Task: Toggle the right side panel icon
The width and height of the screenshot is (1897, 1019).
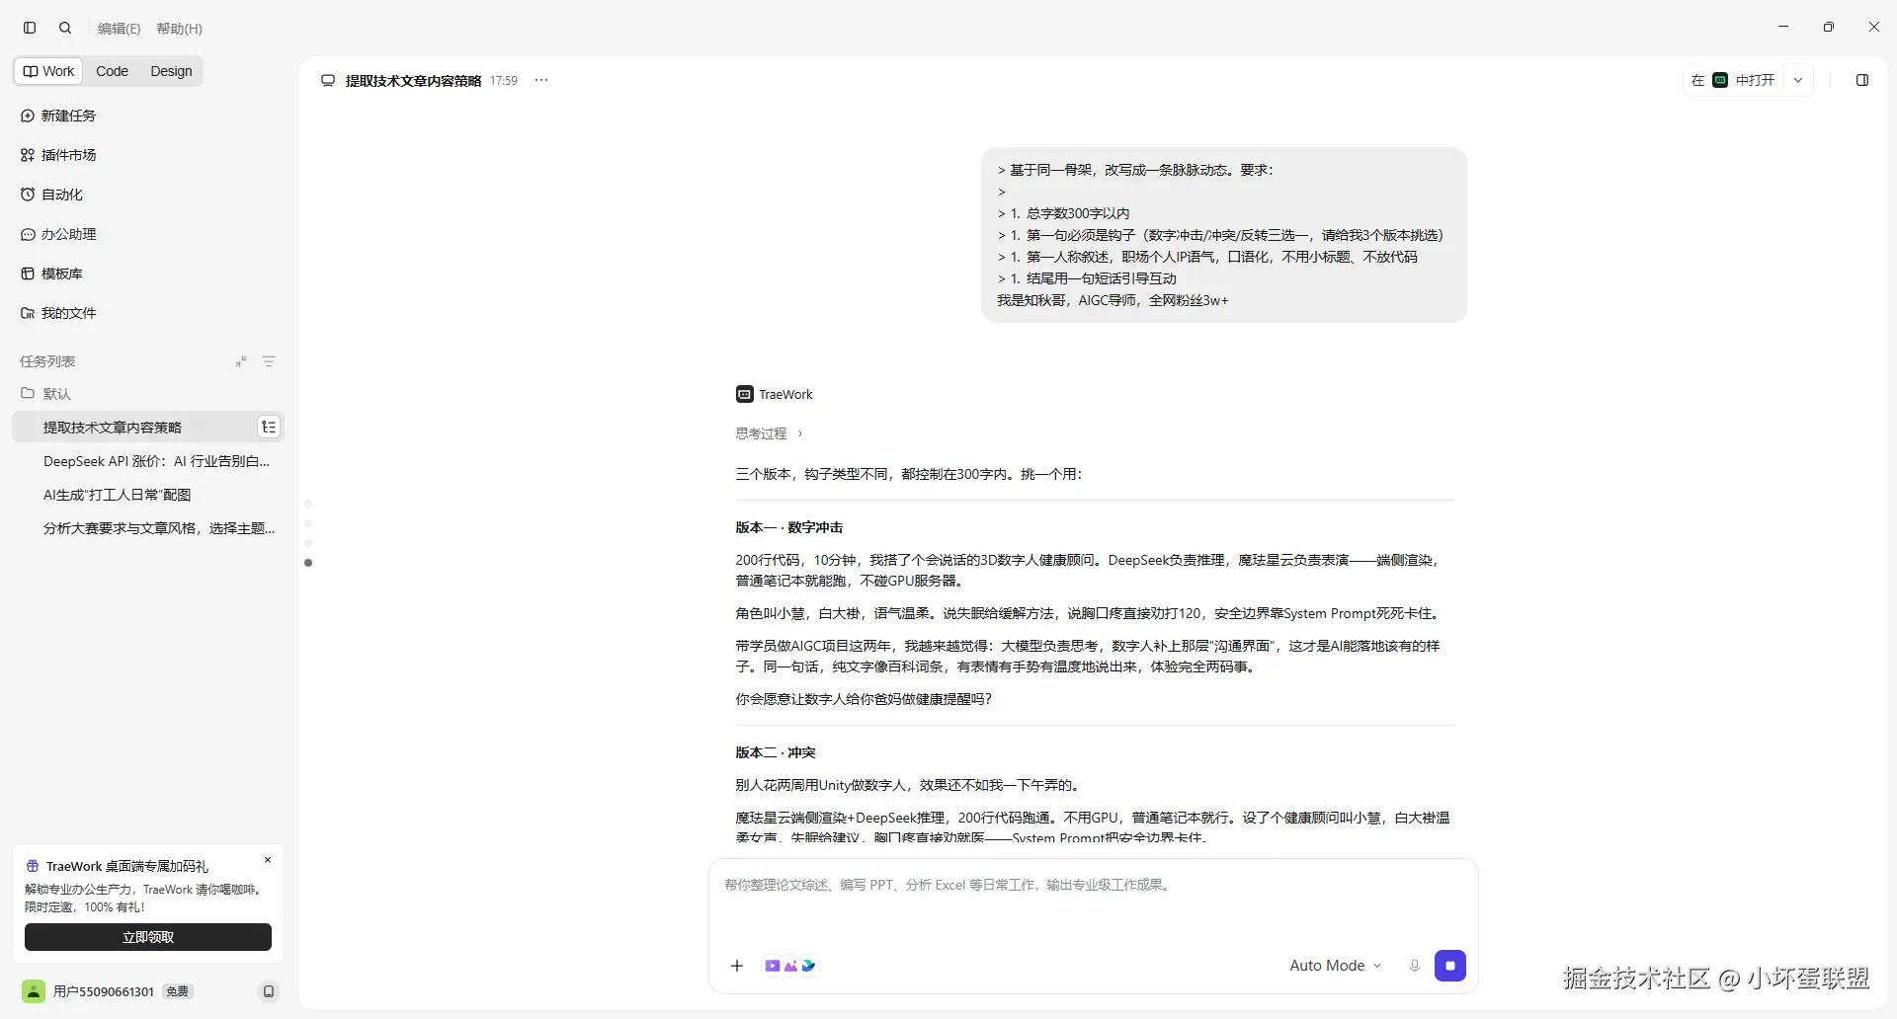Action: click(x=1862, y=80)
